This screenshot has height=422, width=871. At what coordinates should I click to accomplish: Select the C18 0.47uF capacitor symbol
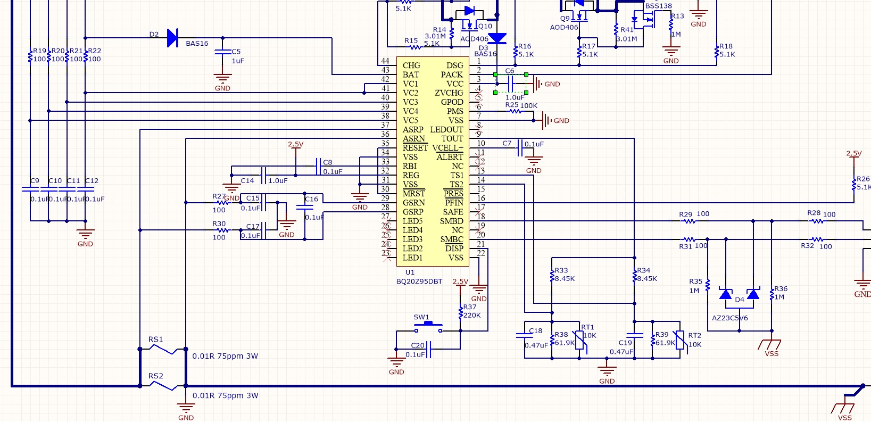point(525,335)
